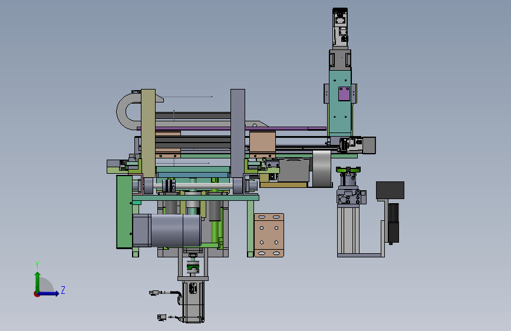Image resolution: width=511 pixels, height=331 pixels.
Task: Click the long purple horizontal rail
Action: [232, 128]
